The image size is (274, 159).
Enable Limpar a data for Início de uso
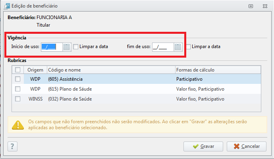(75, 47)
